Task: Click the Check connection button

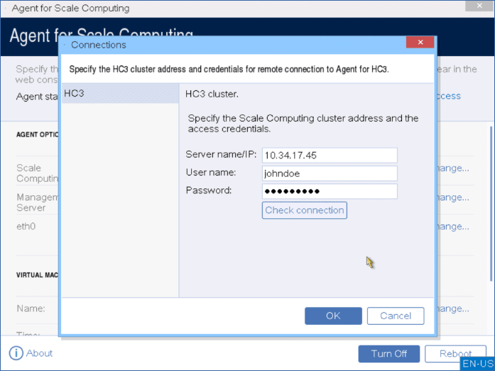Action: pyautogui.click(x=305, y=210)
